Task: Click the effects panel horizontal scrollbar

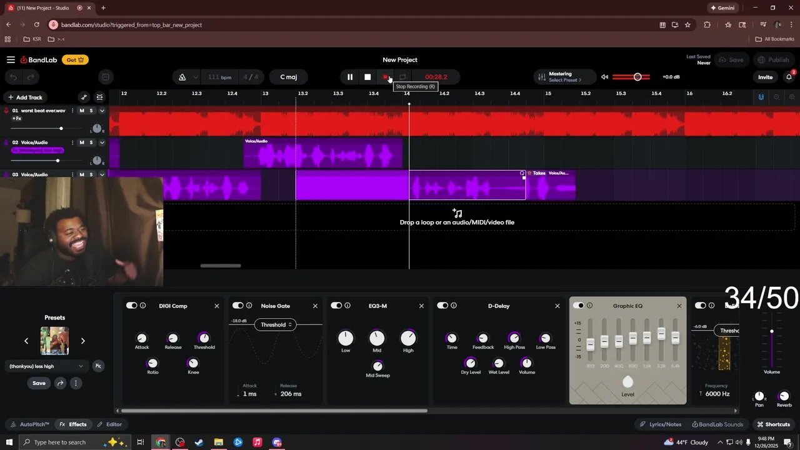Action: click(274, 411)
